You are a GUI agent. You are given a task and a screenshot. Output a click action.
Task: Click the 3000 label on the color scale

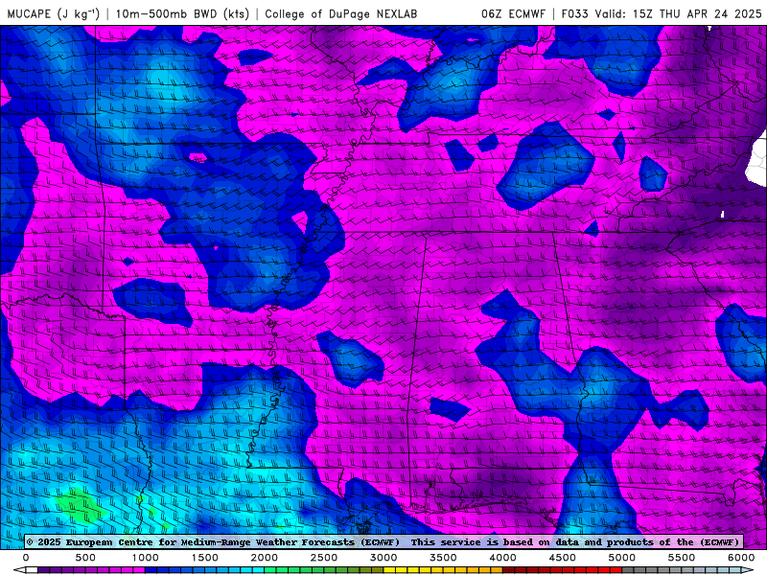point(384,558)
